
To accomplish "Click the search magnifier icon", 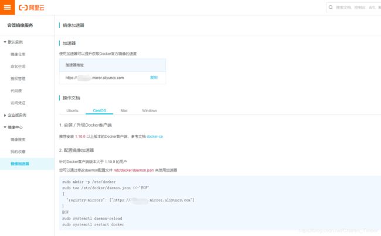I will [x=331, y=7].
